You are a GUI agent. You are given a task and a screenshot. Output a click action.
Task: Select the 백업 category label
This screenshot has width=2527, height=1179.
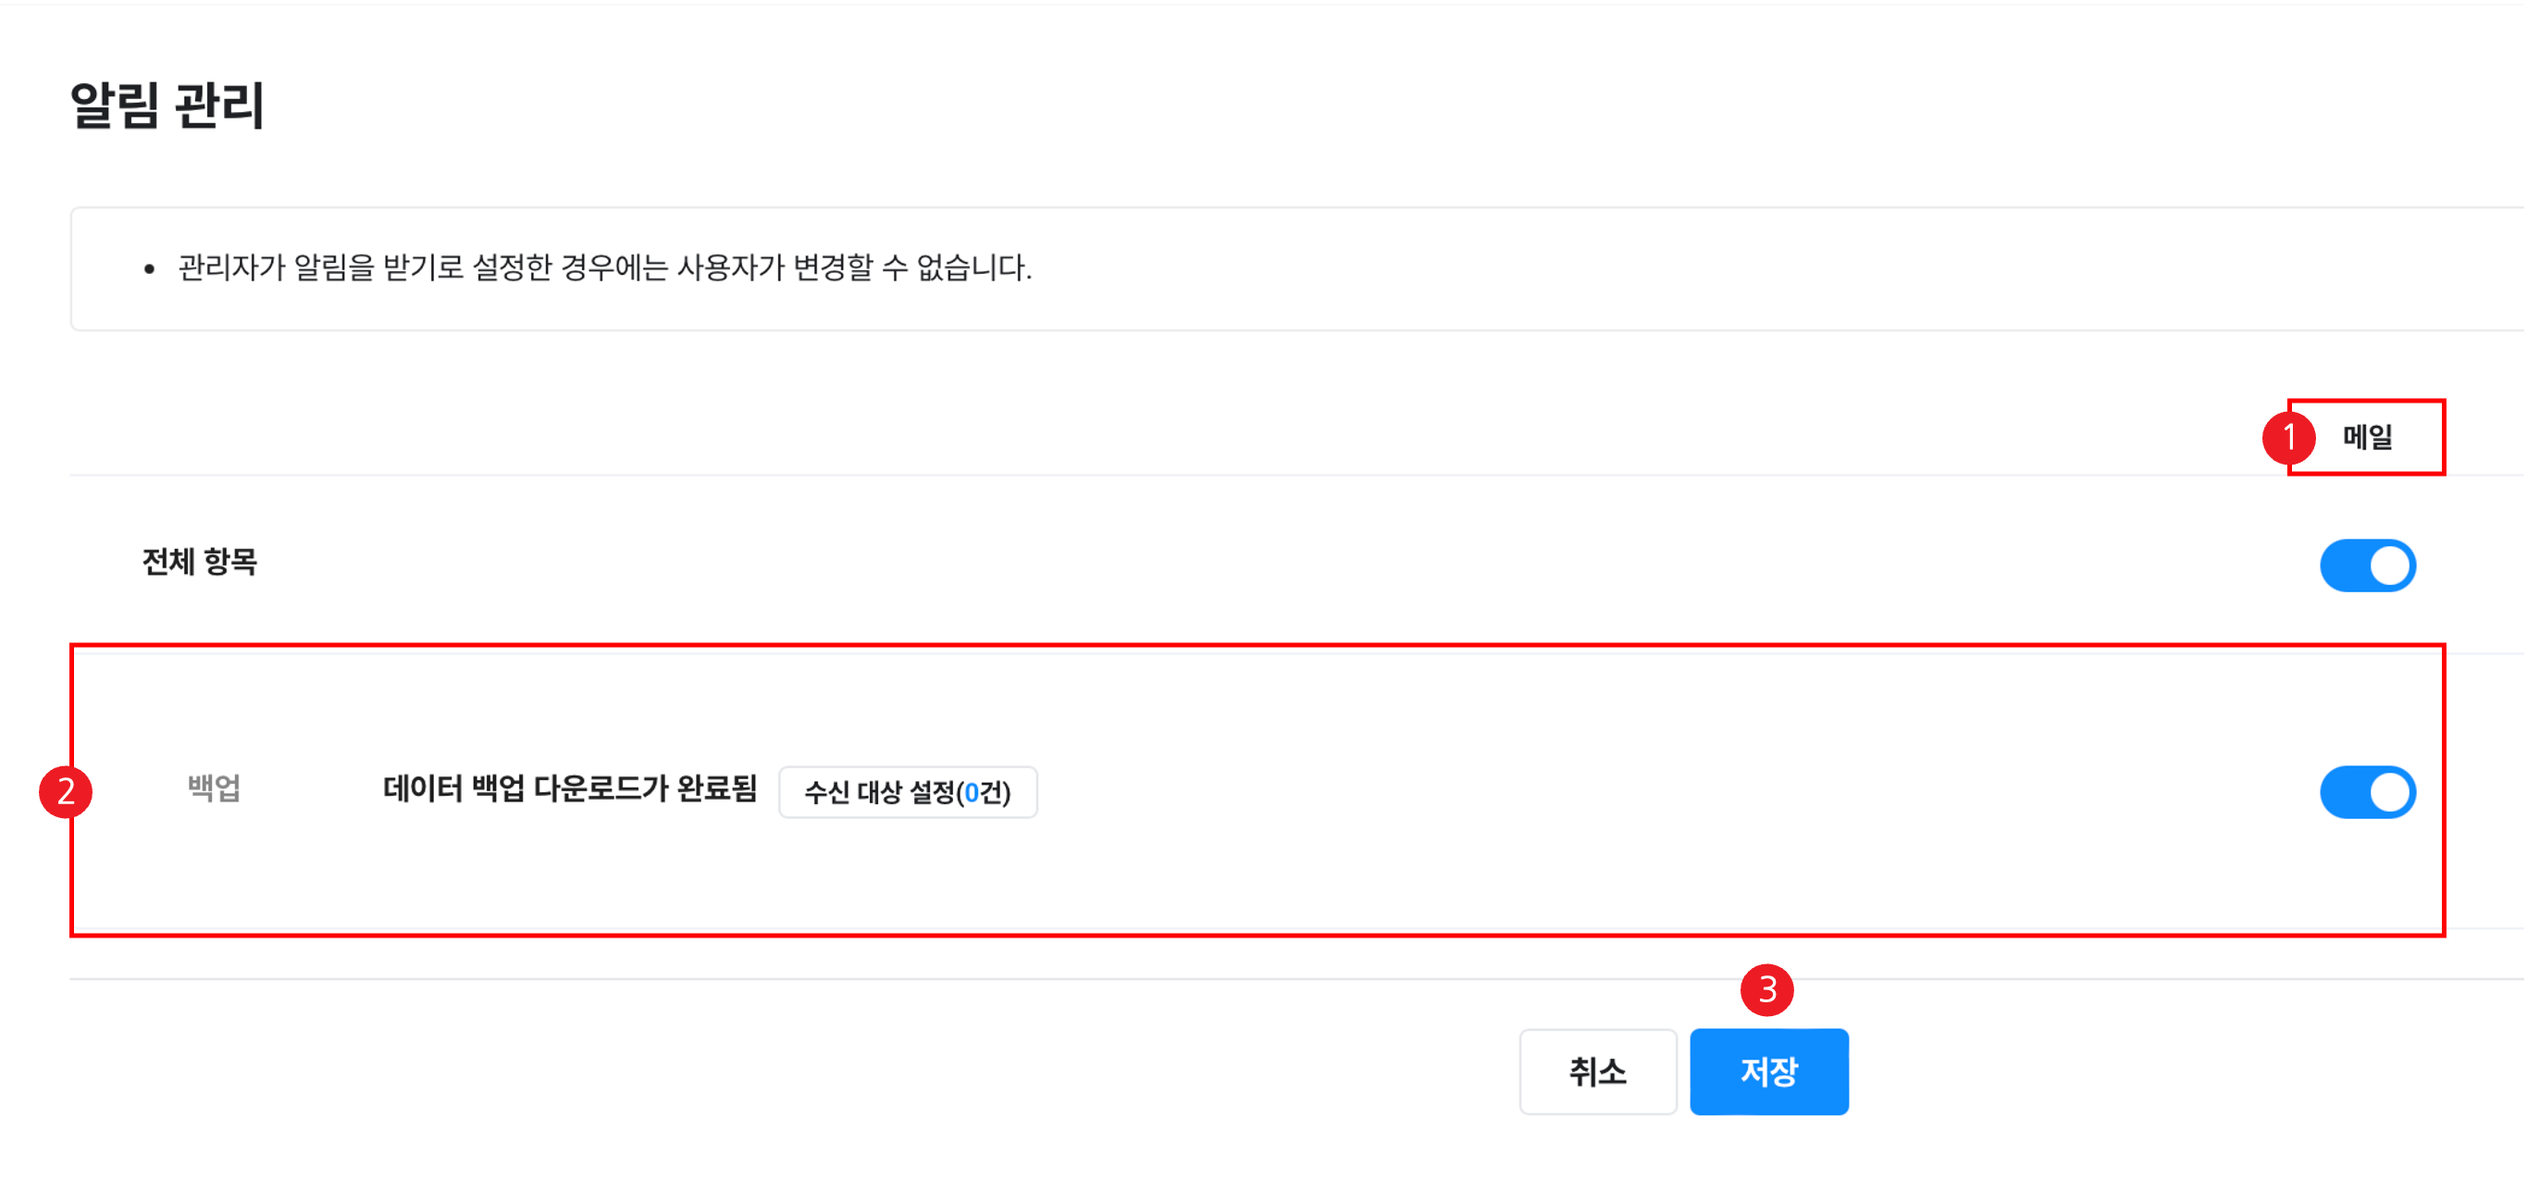coord(214,788)
